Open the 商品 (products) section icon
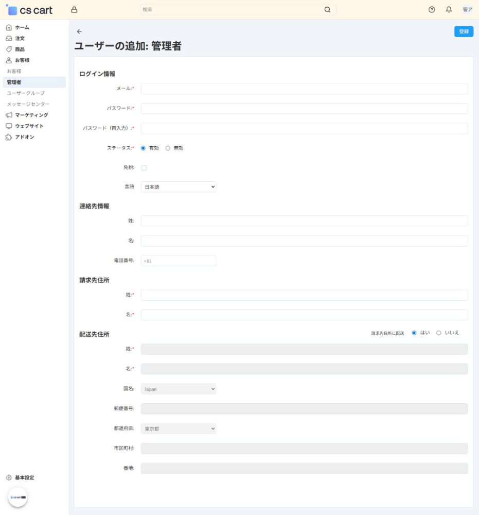This screenshot has width=479, height=515. [9, 48]
